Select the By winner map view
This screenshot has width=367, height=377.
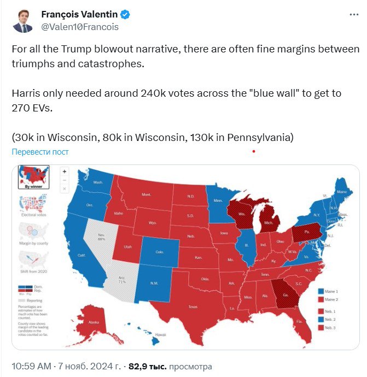[x=34, y=177]
